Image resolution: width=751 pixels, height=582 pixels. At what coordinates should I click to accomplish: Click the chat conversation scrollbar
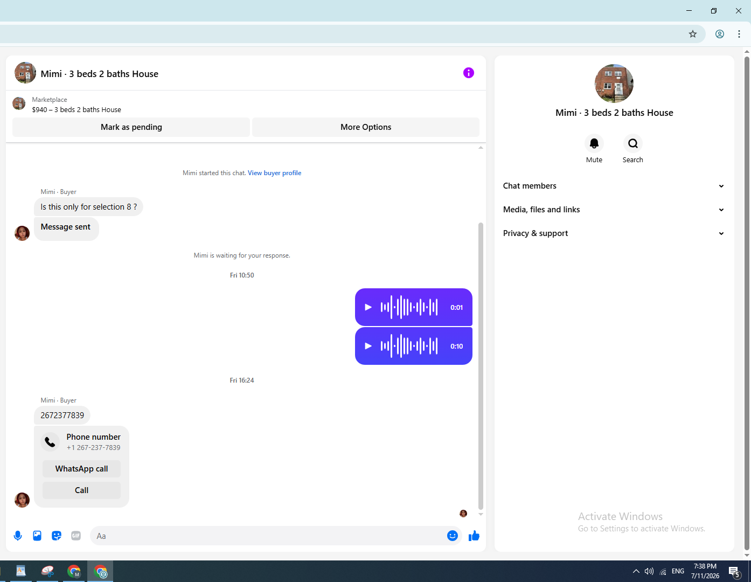[481, 365]
